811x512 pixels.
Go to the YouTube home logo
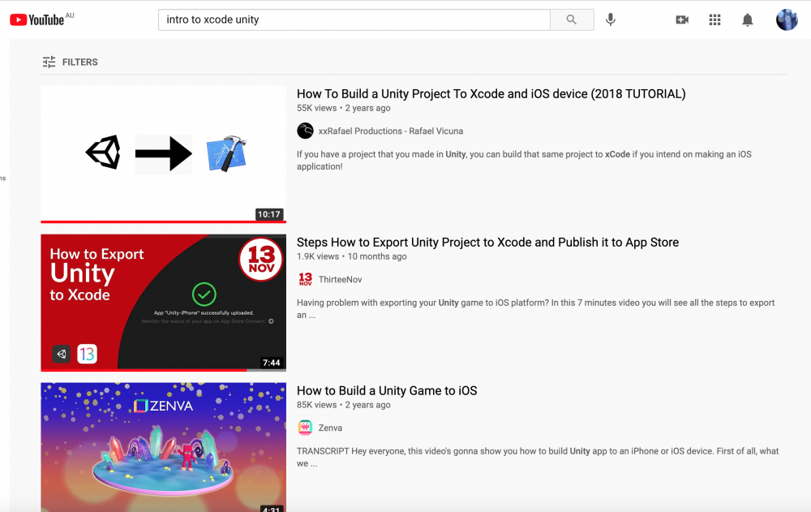point(37,19)
